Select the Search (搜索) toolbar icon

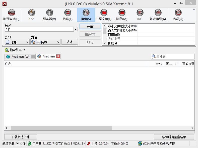tap(86, 15)
